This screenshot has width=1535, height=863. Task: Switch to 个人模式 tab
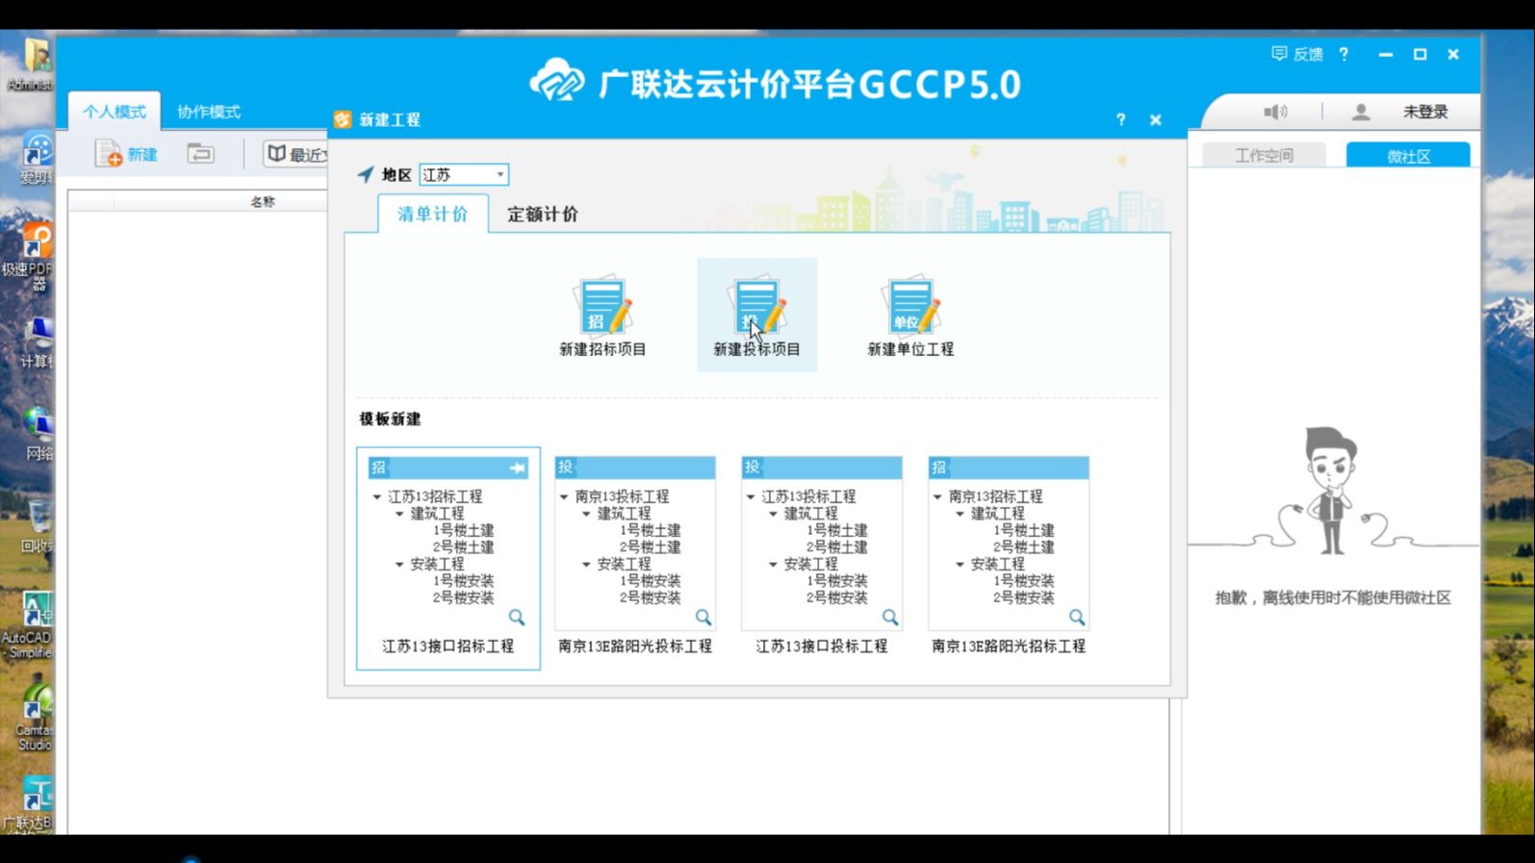pyautogui.click(x=114, y=112)
